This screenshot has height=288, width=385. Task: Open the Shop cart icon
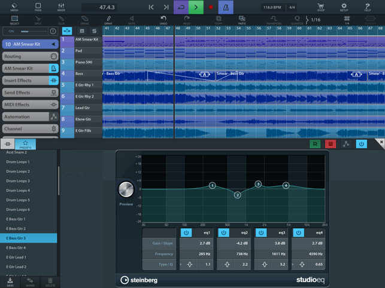click(321, 7)
